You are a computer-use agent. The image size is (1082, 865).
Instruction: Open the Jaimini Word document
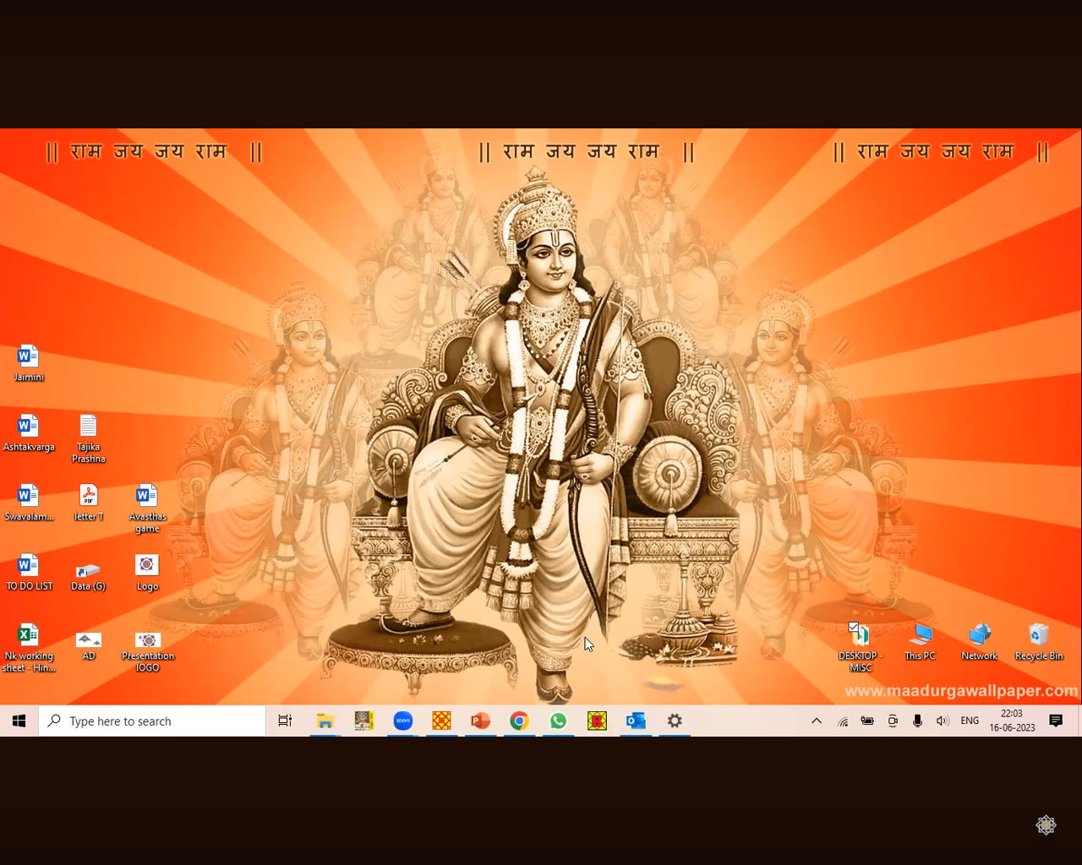pyautogui.click(x=28, y=356)
